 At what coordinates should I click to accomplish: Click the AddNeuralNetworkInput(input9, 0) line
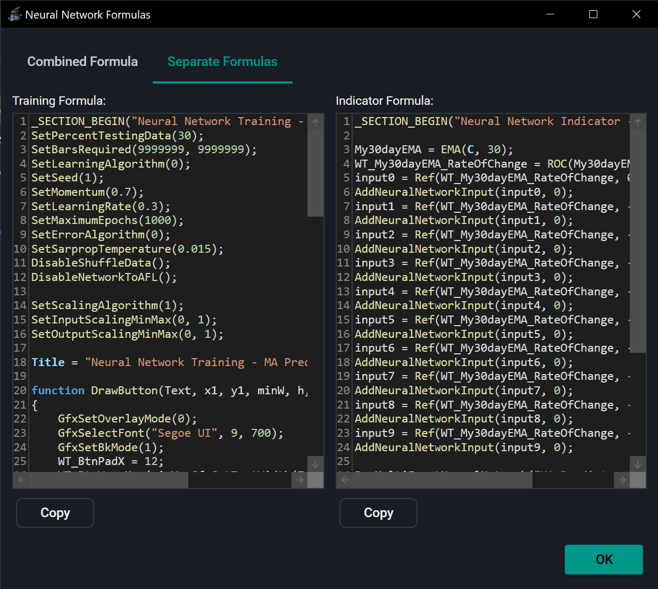point(464,447)
